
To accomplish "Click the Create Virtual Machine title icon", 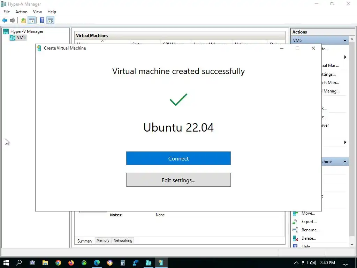I will (x=39, y=48).
